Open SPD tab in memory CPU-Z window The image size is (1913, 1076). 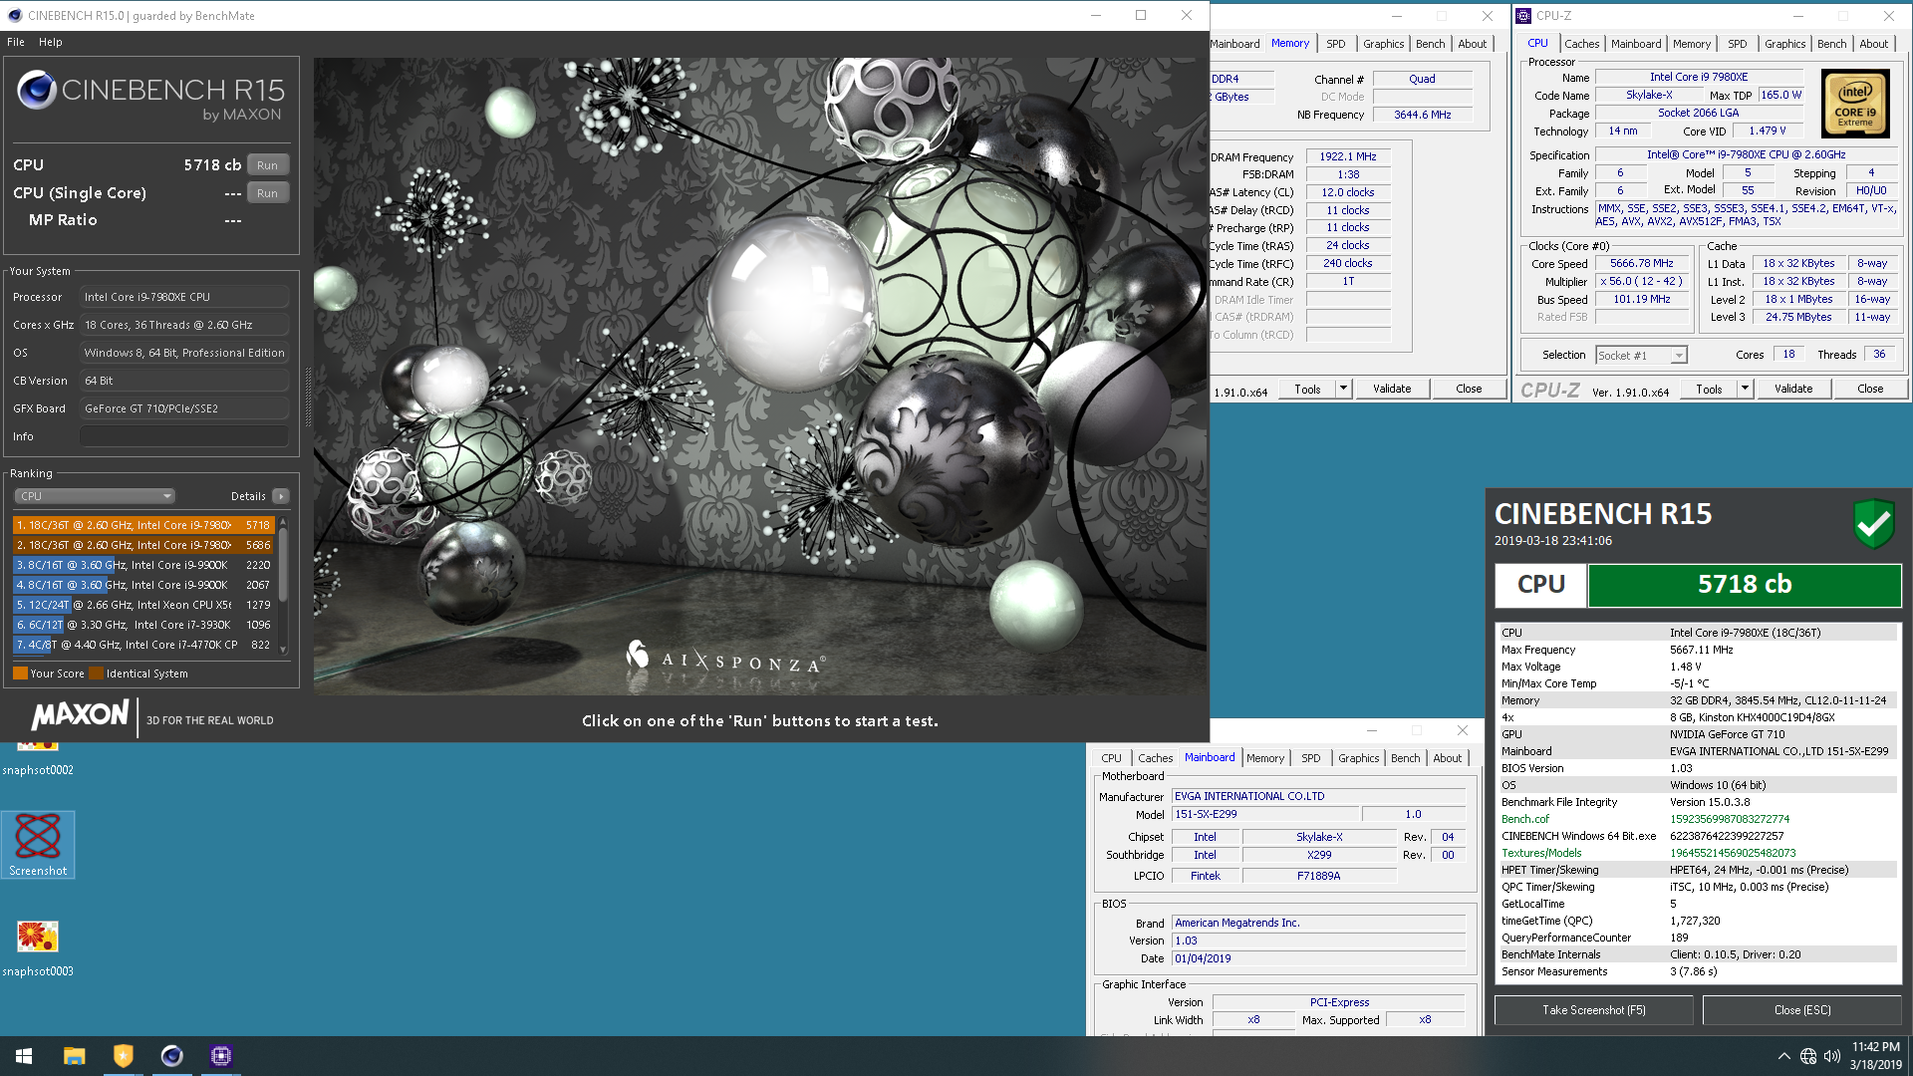(1335, 44)
